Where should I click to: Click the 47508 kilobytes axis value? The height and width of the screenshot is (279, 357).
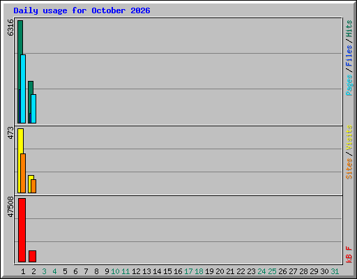tap(10, 206)
